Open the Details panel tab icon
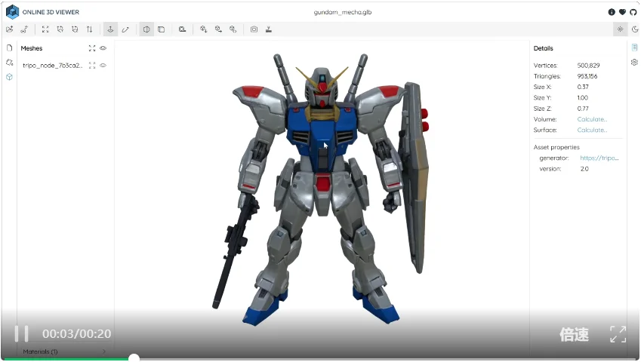This screenshot has width=641, height=362. 634,48
